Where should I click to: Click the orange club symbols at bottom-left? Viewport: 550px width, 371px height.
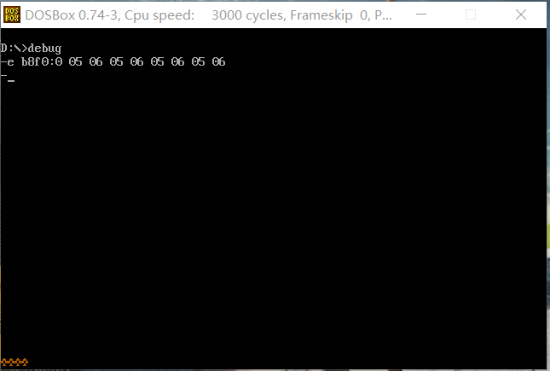pyautogui.click(x=14, y=362)
